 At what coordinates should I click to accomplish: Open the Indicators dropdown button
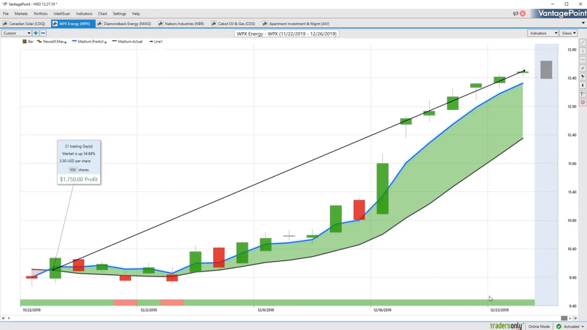pos(543,33)
